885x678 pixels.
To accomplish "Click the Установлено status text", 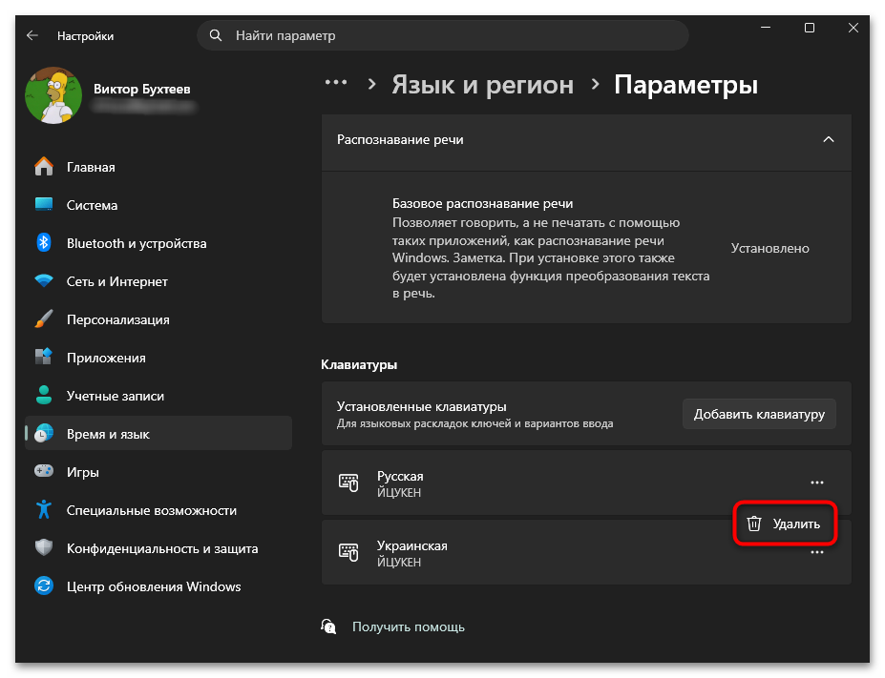I will (769, 248).
